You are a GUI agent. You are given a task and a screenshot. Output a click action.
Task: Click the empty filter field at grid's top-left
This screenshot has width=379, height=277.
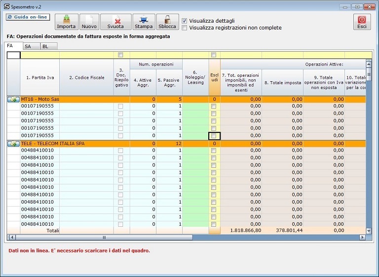13,55
